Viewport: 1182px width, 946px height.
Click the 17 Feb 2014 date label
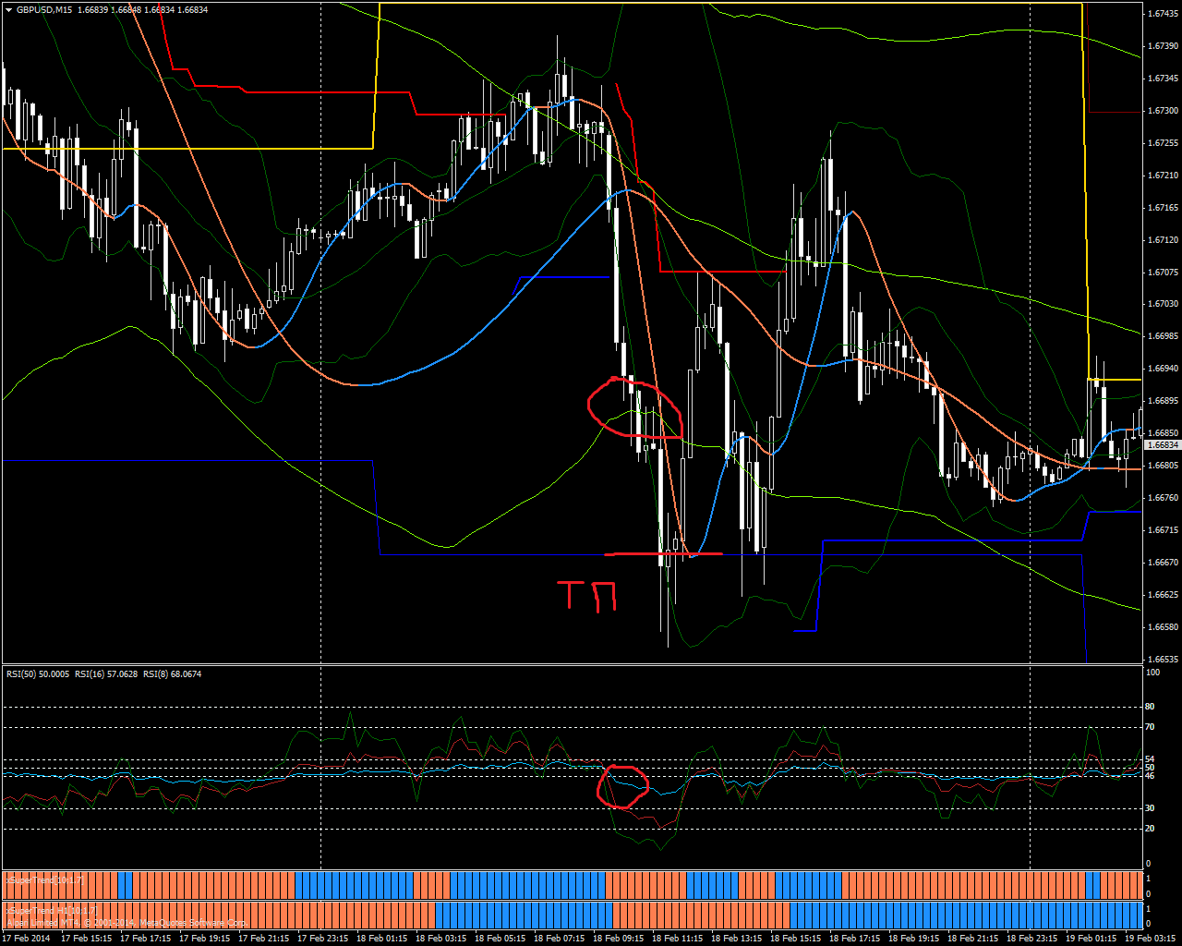25,938
